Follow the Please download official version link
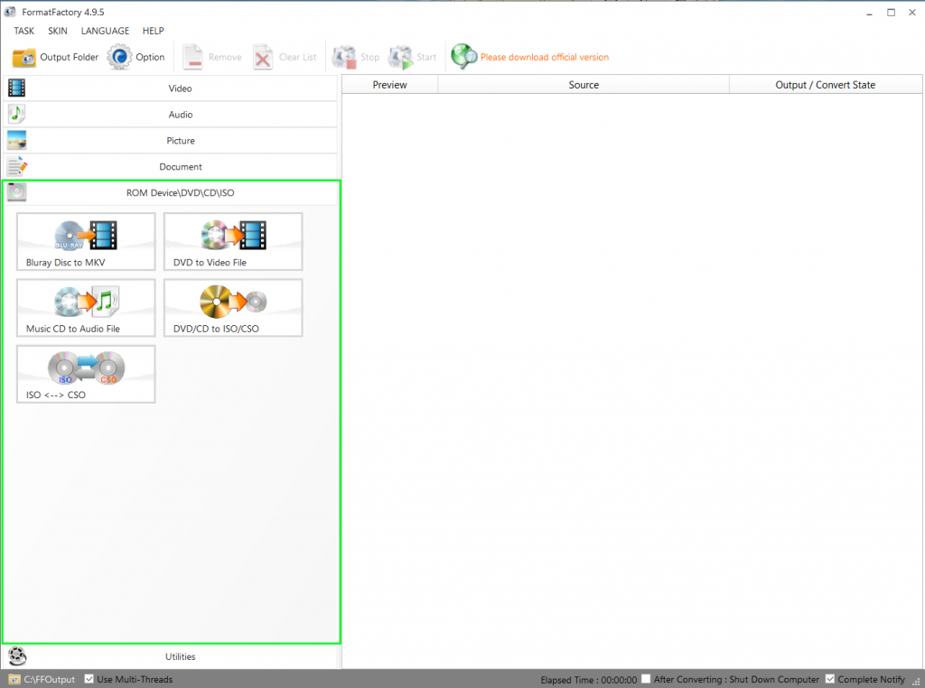The width and height of the screenshot is (925, 688). [x=545, y=57]
